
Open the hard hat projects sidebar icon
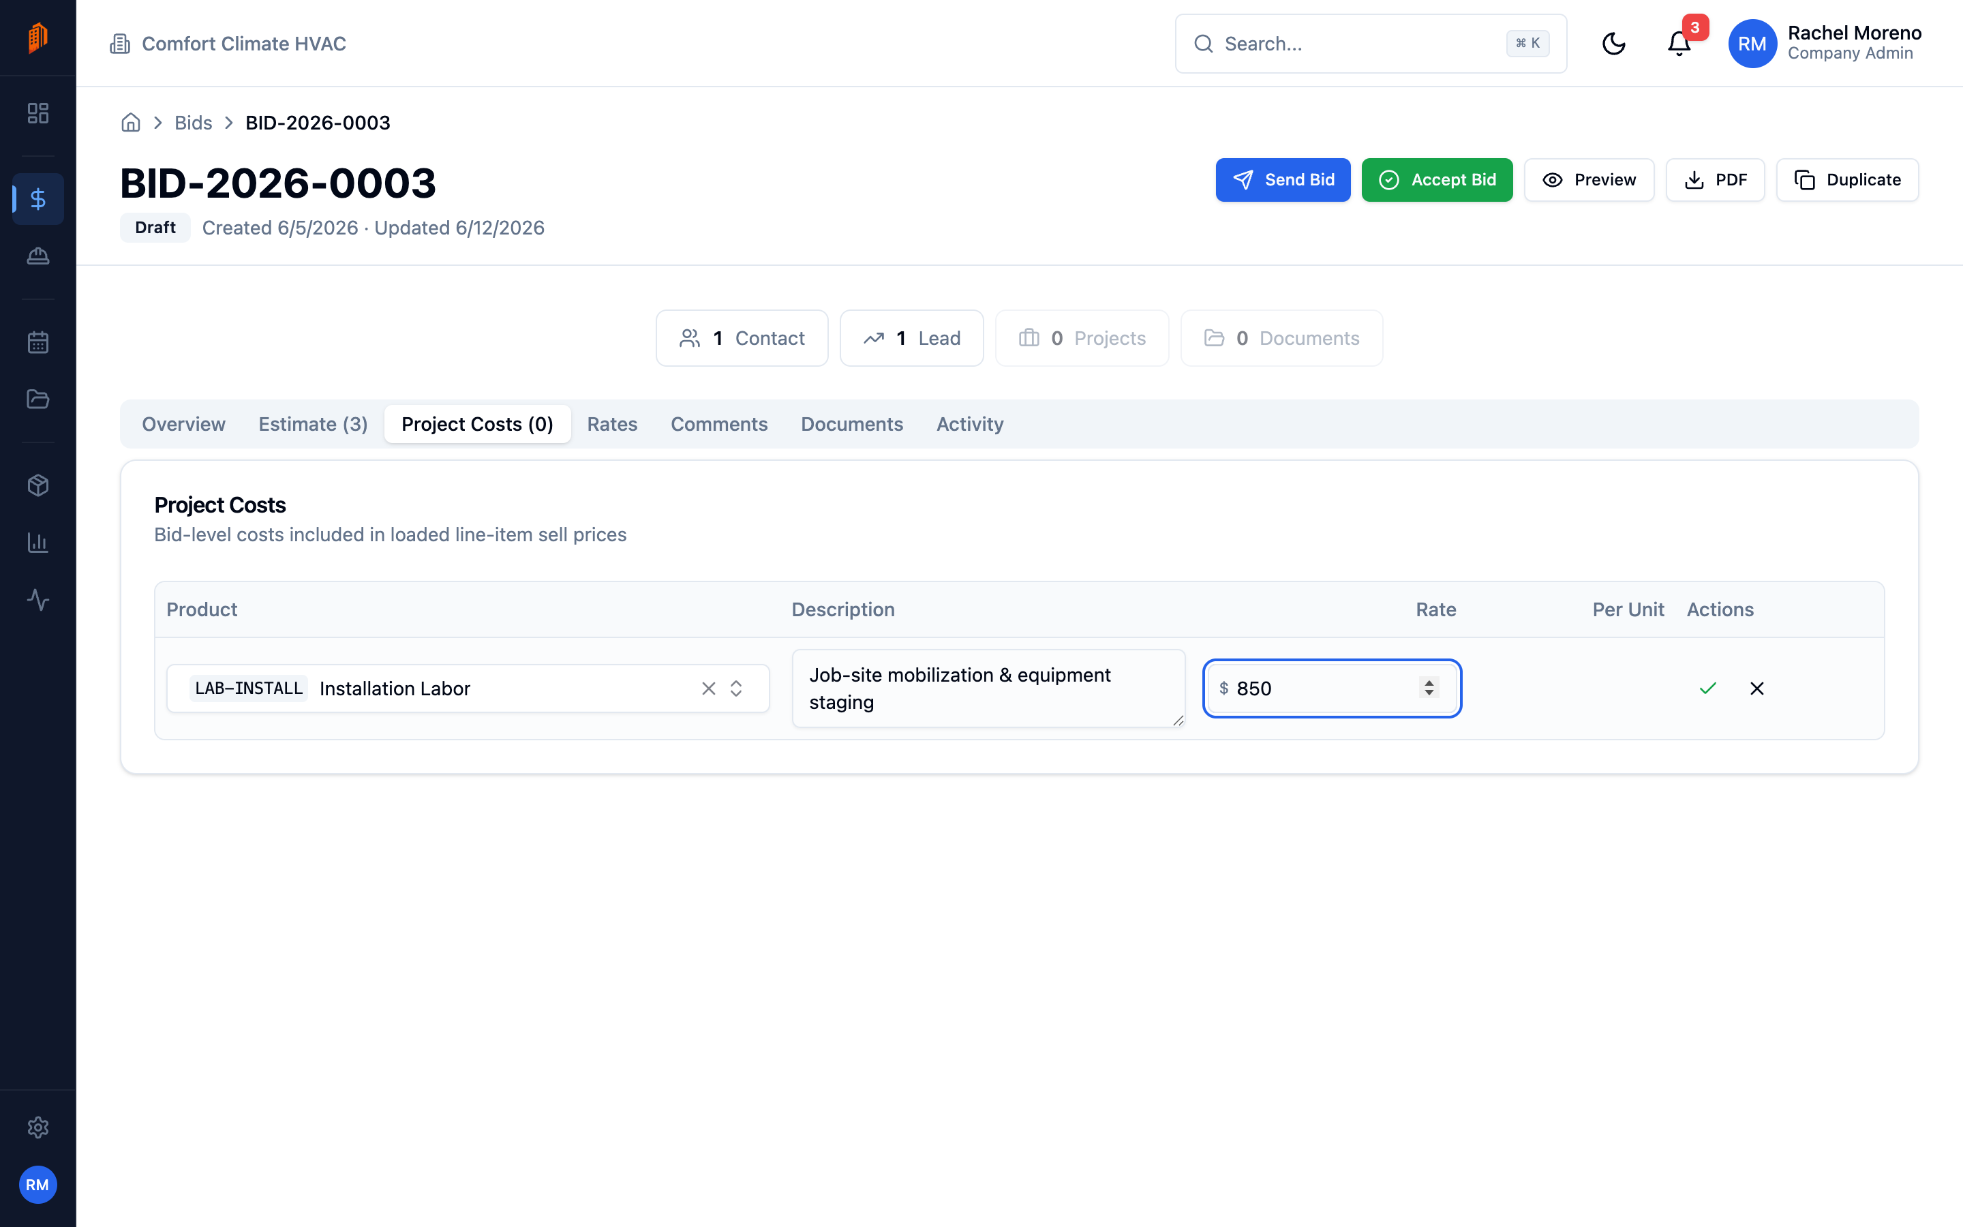click(x=38, y=256)
